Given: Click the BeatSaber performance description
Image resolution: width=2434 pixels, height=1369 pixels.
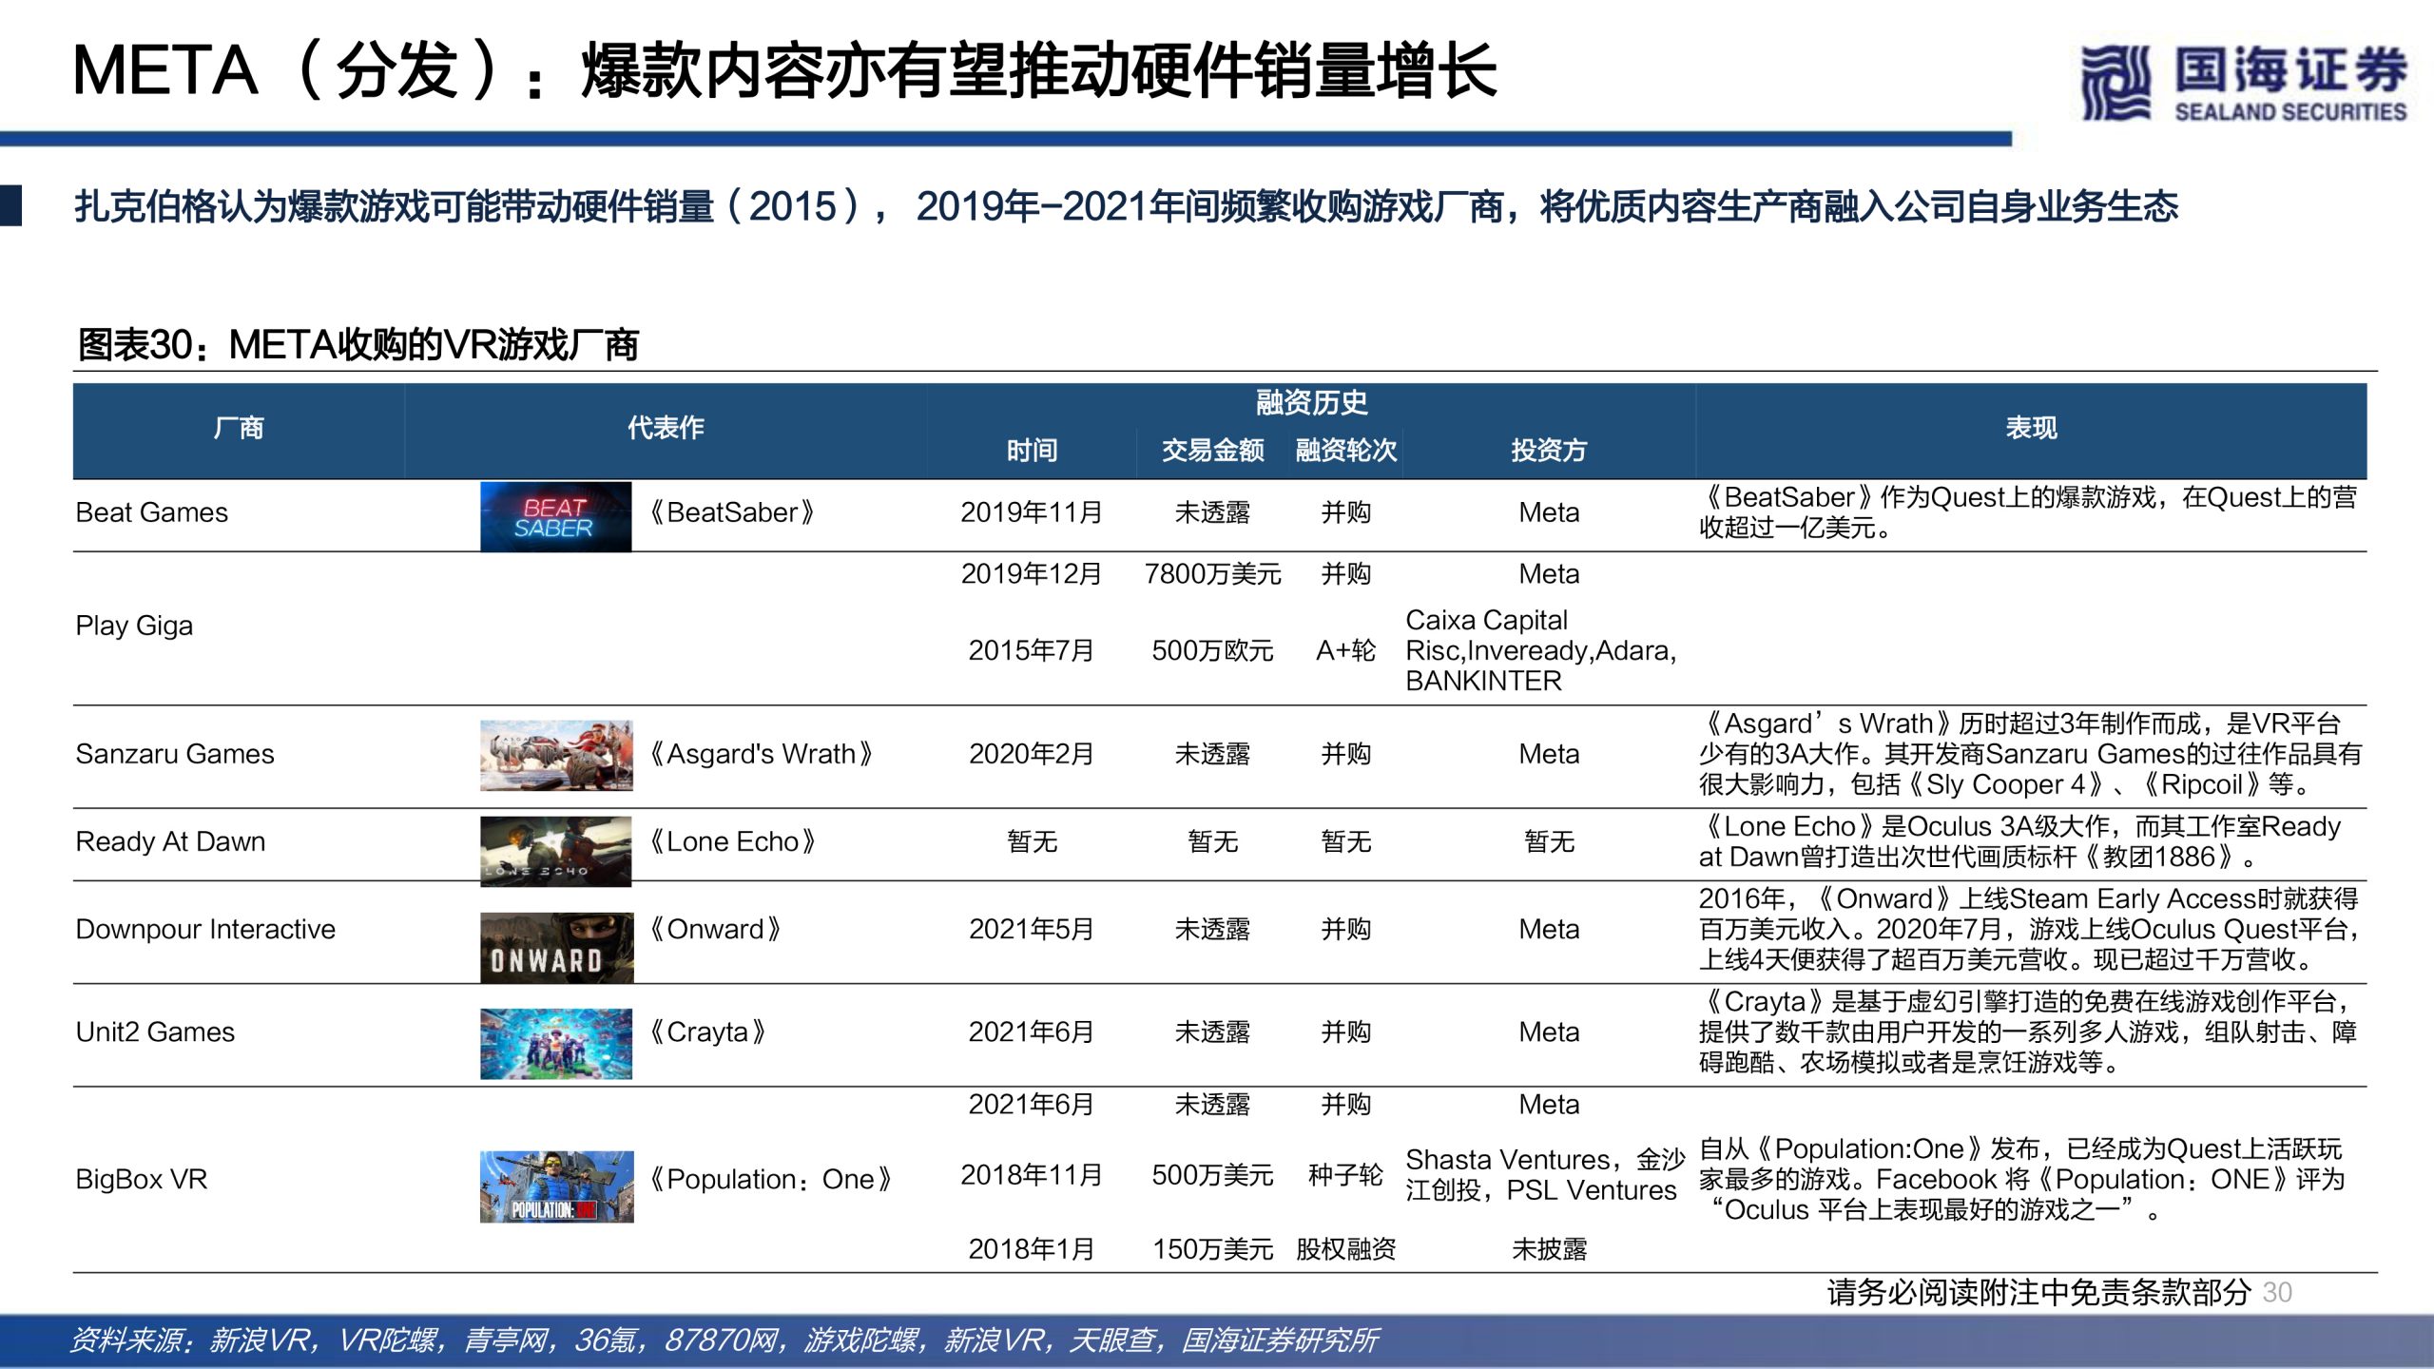Looking at the screenshot, I should click(x=2028, y=512).
